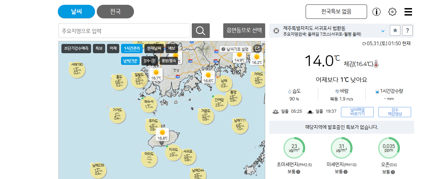Select the 간여암 marine marker
424x179 pixels.
(x=219, y=103)
